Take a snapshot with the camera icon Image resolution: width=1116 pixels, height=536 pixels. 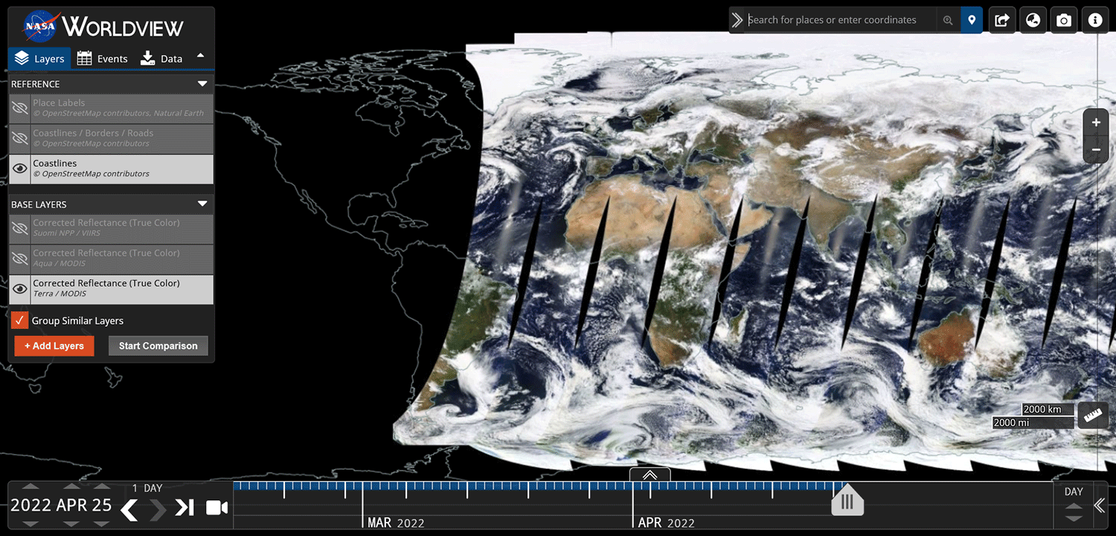tap(1063, 20)
